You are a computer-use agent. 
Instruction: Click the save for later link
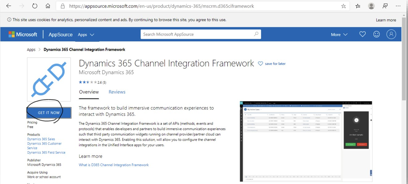275,64
